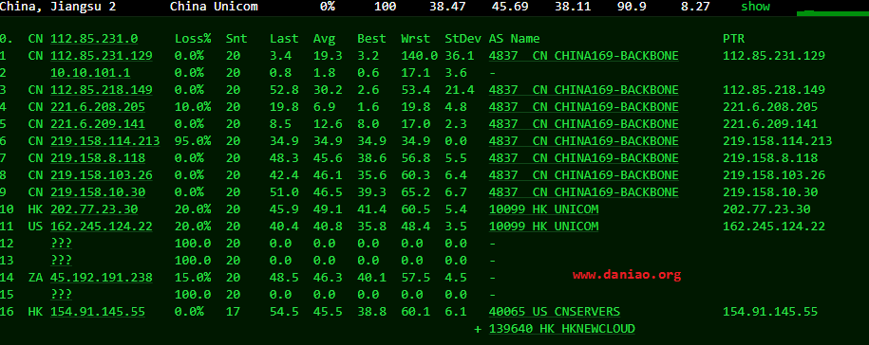The height and width of the screenshot is (345, 869).
Task: Open IP link 112.85.231.0
Action: [94, 39]
